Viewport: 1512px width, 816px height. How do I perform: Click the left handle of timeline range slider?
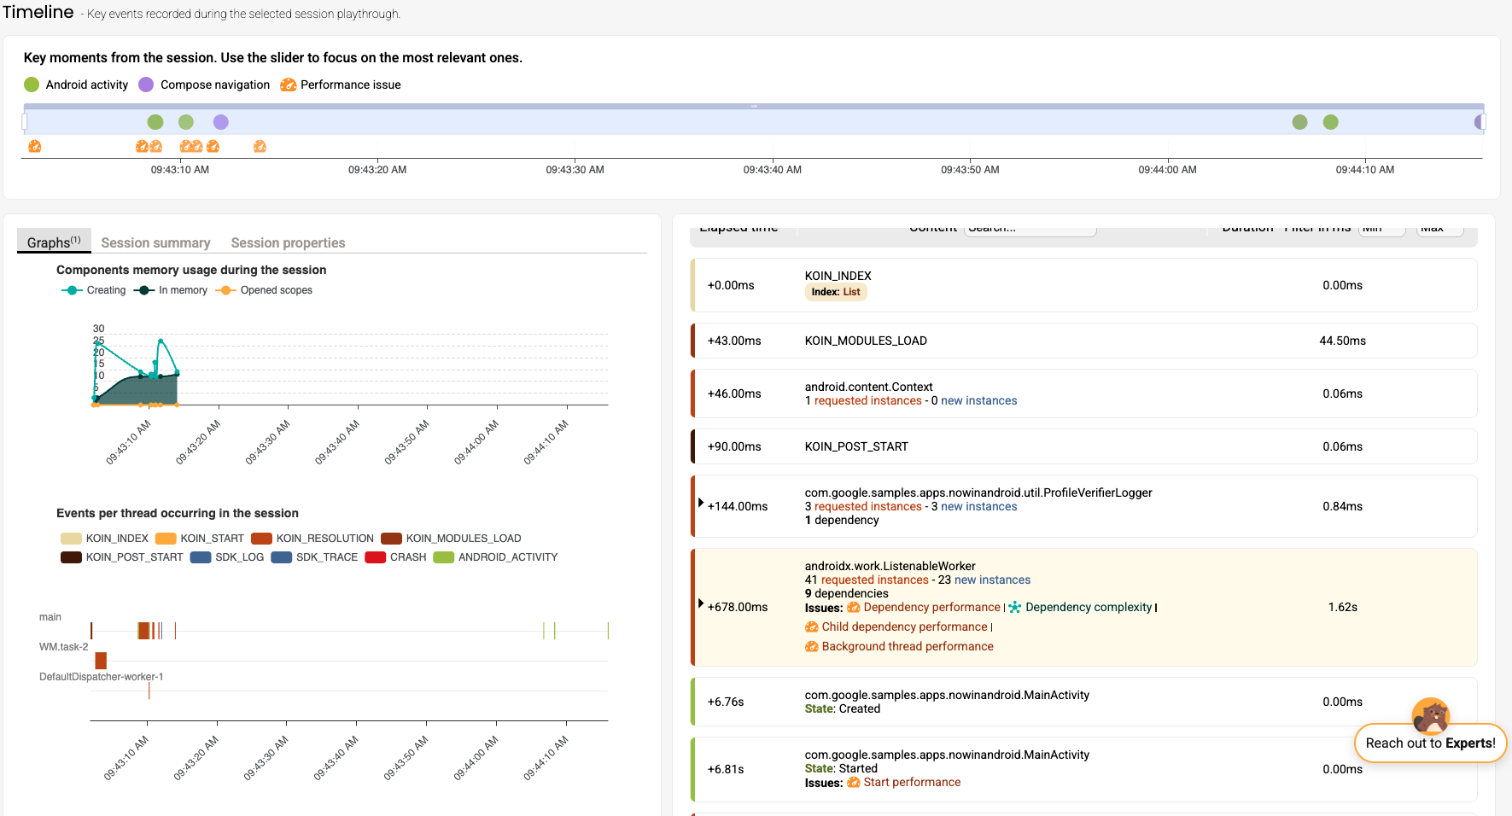(25, 122)
